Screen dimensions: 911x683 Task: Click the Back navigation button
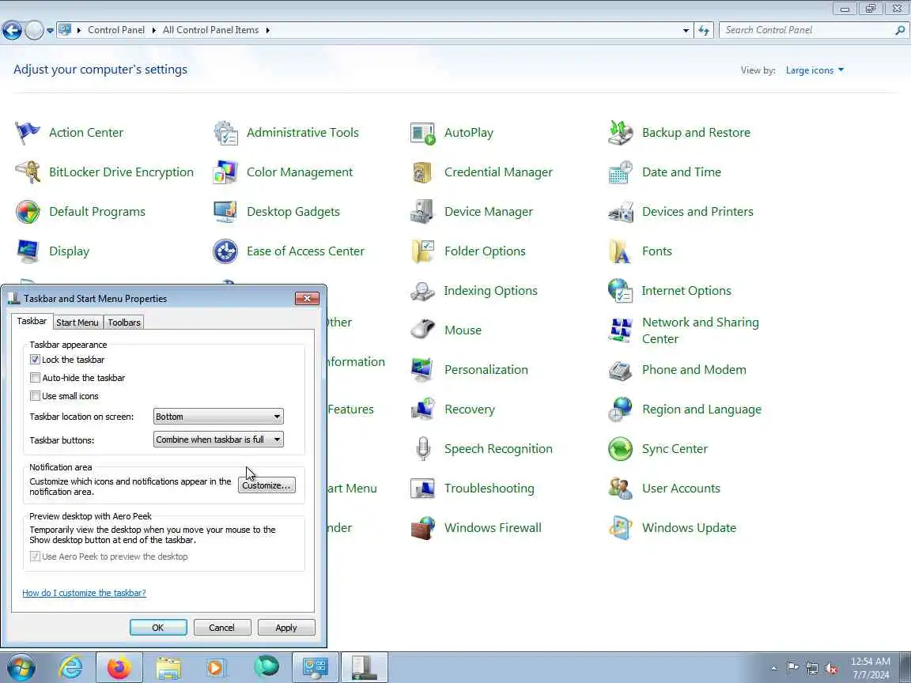(x=12, y=30)
